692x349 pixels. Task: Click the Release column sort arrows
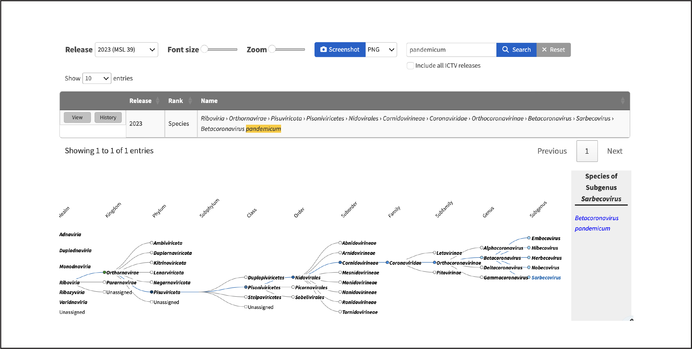coord(158,101)
